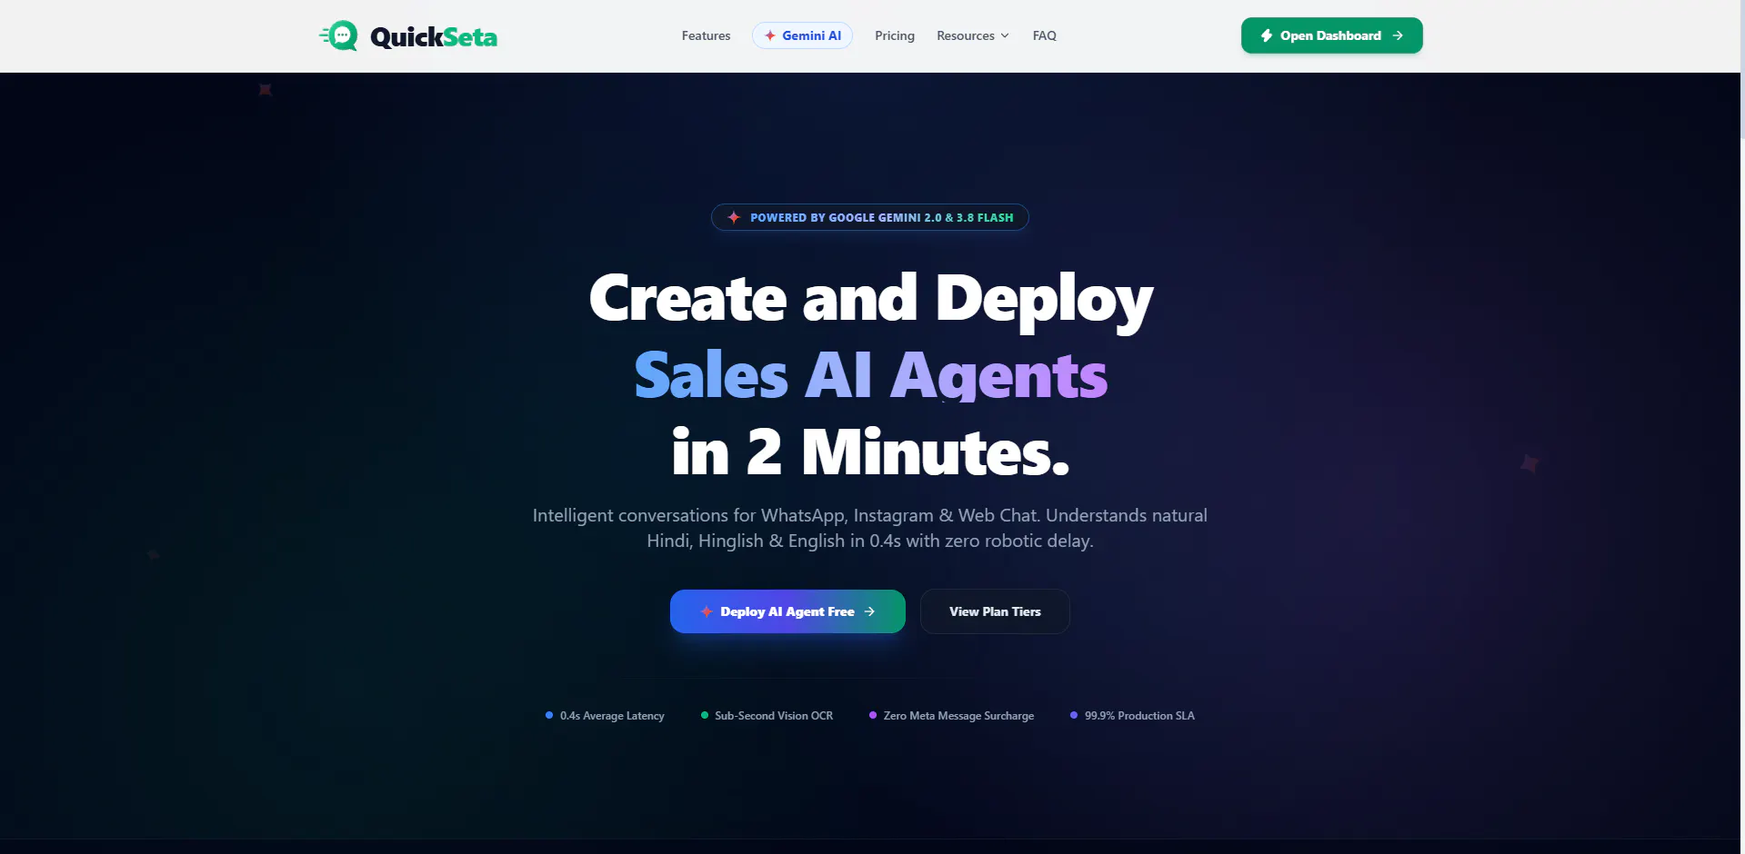
Task: Click the '0.4s Average Latency' text
Action: click(612, 716)
